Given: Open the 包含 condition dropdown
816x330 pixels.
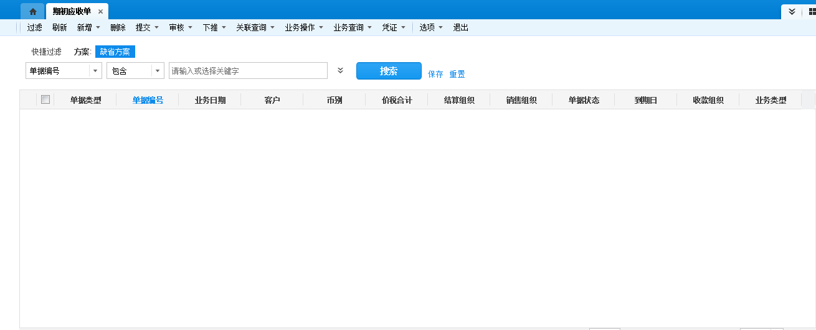Looking at the screenshot, I should tap(157, 71).
